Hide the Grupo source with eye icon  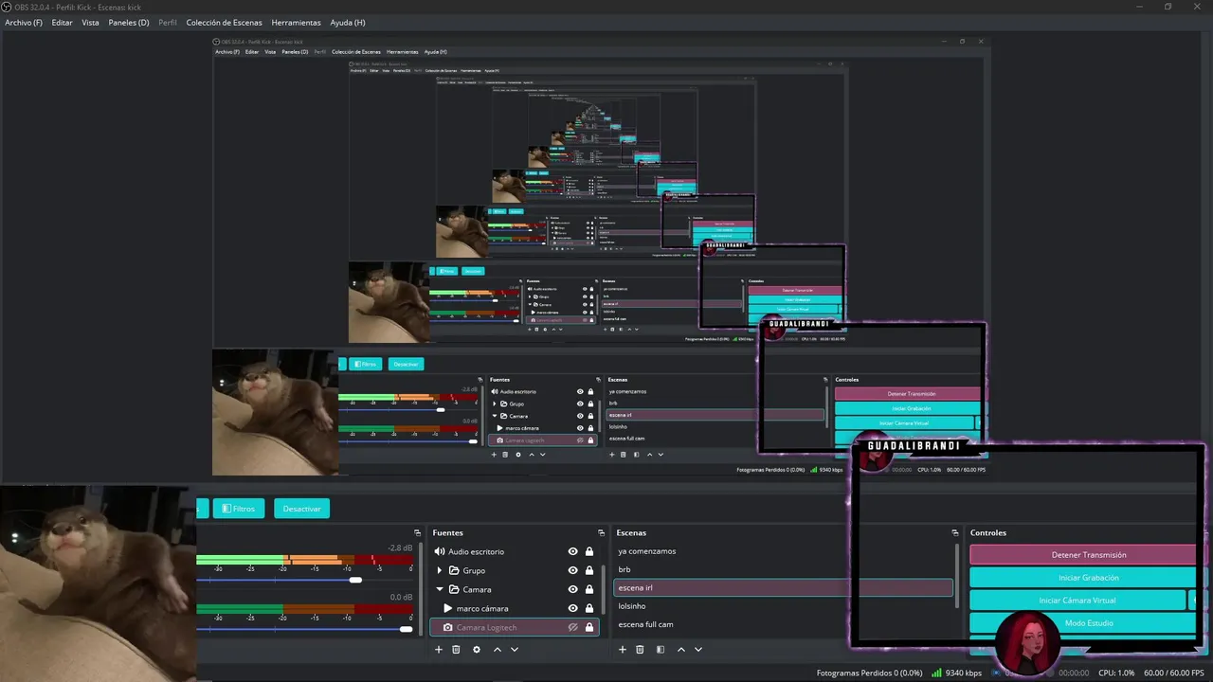click(x=572, y=570)
